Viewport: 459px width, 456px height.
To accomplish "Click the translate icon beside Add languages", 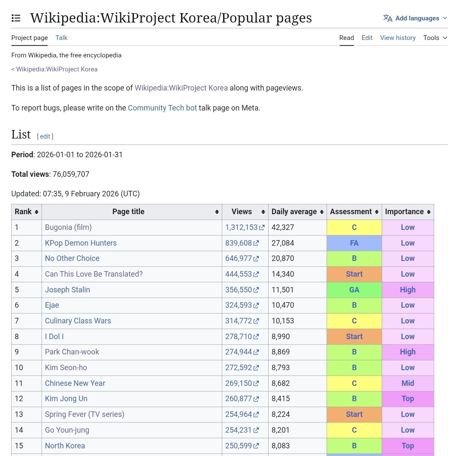I will pyautogui.click(x=387, y=18).
